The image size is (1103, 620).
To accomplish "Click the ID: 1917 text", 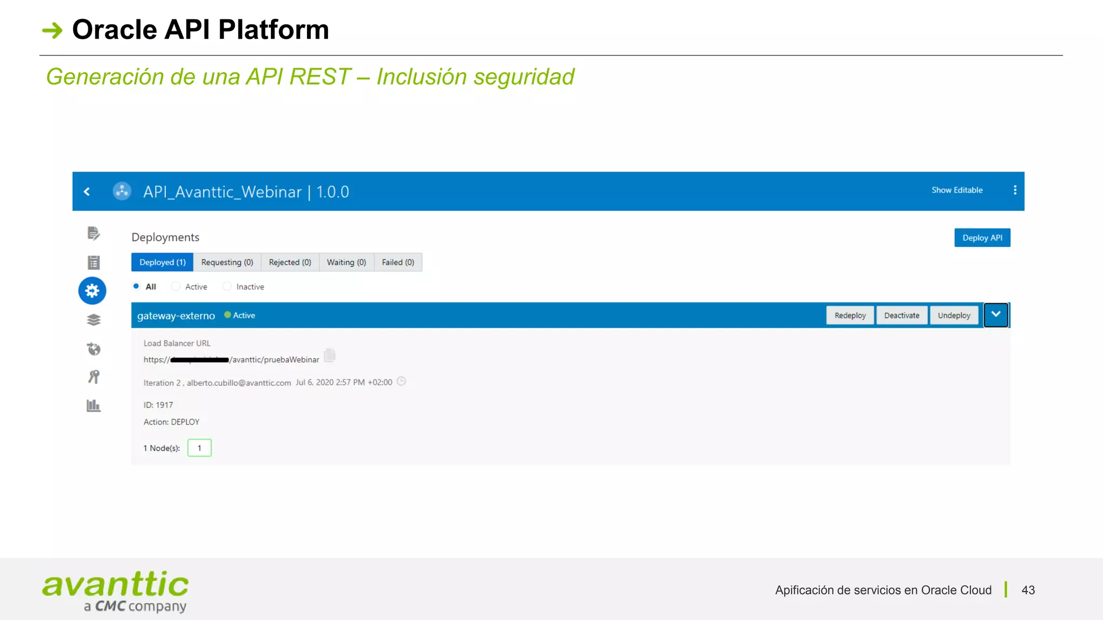I will (158, 405).
